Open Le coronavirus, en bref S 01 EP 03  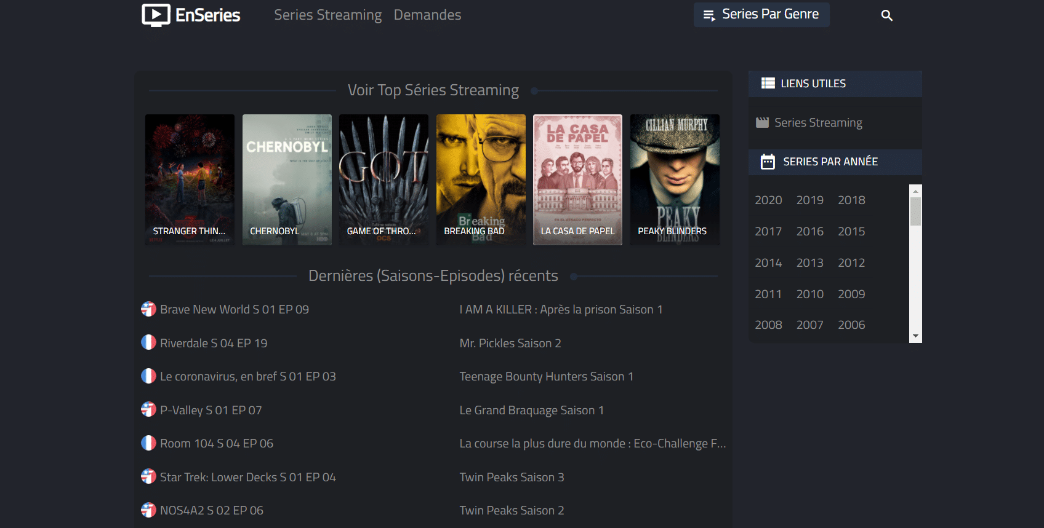248,376
